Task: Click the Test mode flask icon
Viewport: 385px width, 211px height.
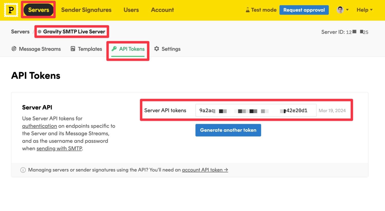Action: coord(248,10)
